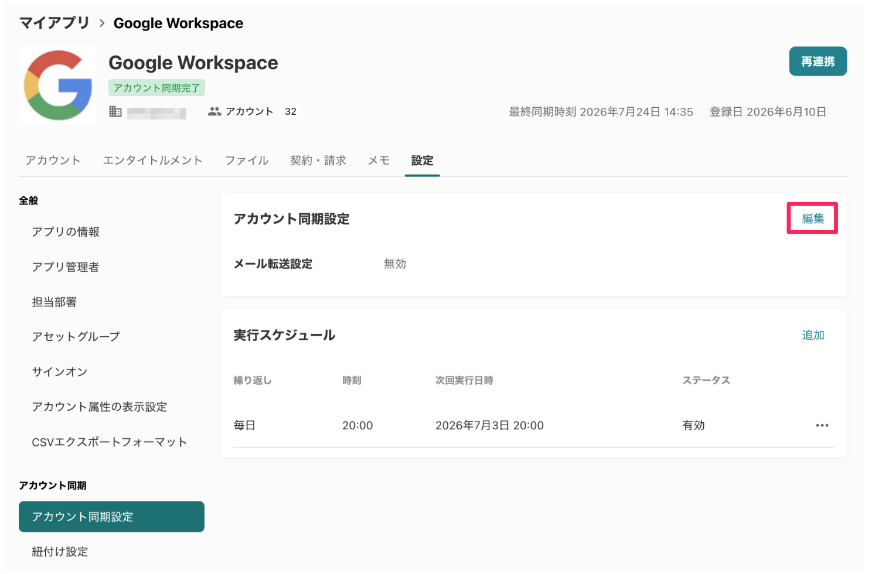Click the account count 32
Screen dimensions: 872x574
click(x=291, y=111)
